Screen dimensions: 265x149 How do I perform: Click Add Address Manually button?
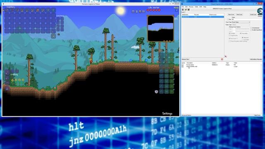pyautogui.click(x=256, y=59)
